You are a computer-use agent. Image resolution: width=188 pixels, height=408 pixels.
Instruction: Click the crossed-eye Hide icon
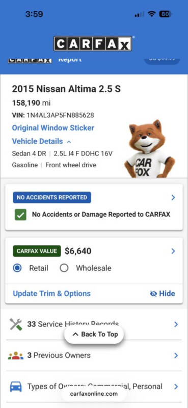(x=153, y=294)
